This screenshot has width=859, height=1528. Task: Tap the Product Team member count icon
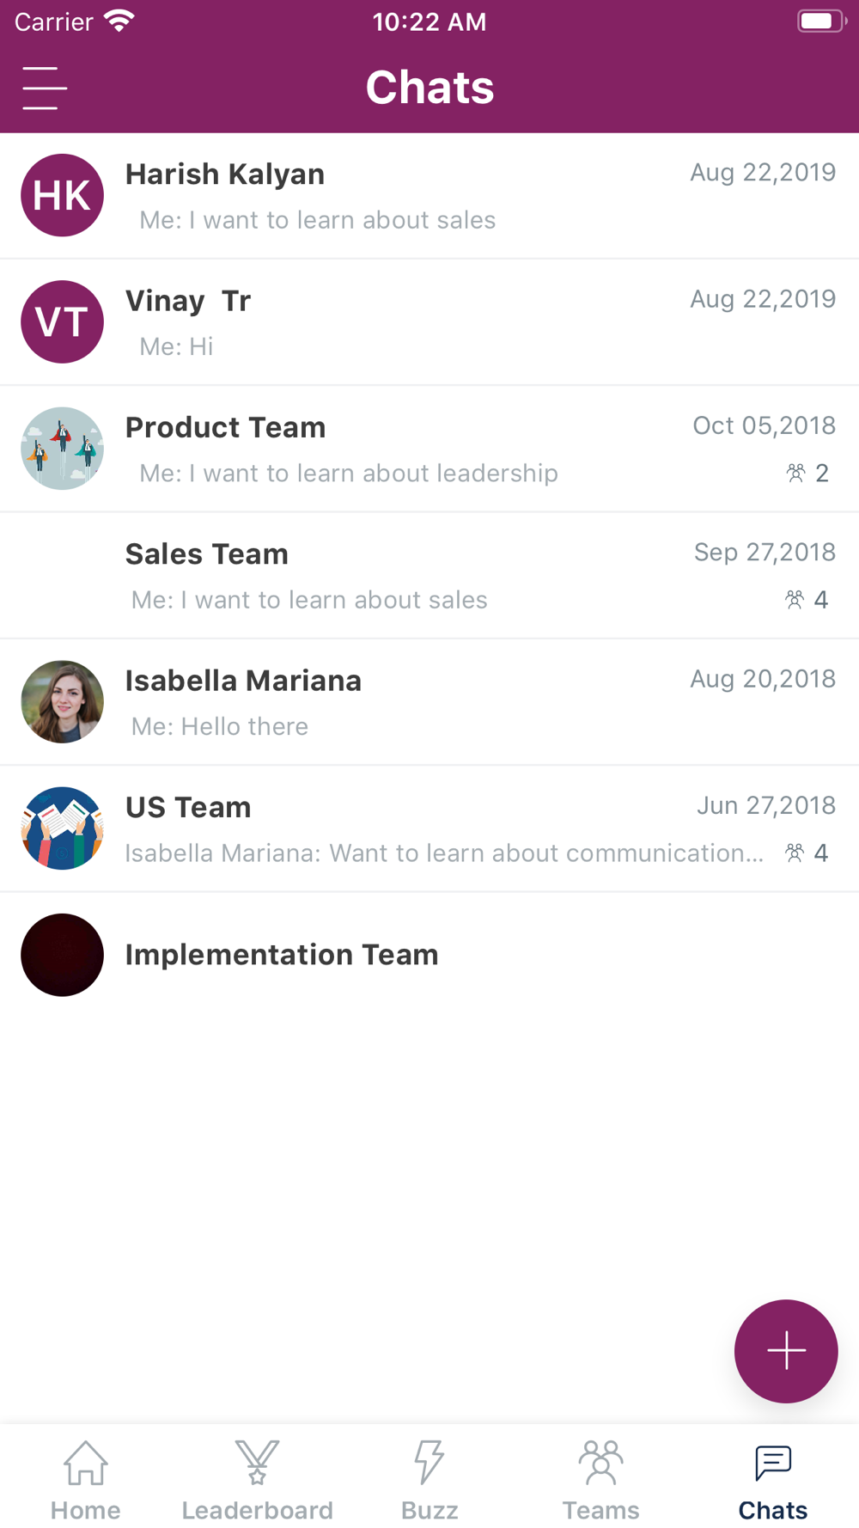click(796, 473)
